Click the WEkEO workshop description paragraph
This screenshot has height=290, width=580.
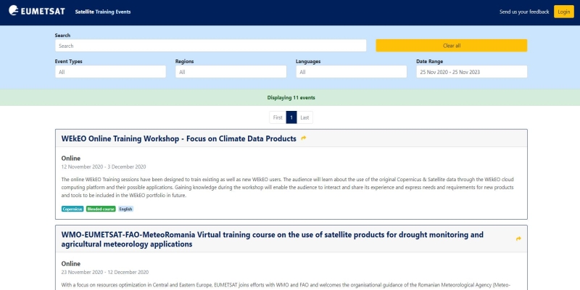287,188
